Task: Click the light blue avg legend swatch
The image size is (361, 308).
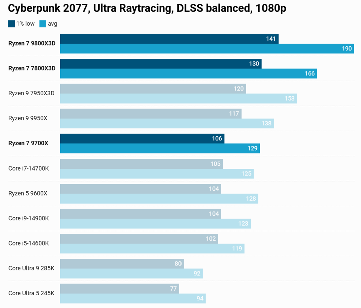Action: (x=43, y=24)
